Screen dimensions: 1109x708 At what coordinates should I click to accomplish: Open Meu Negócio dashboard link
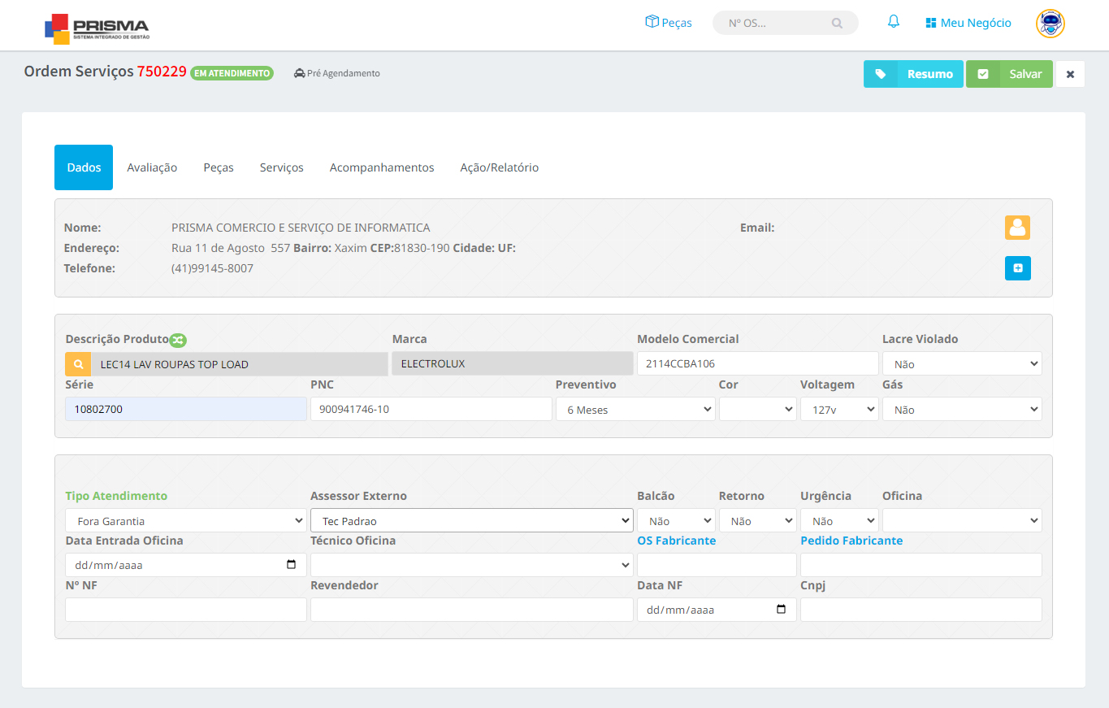pos(968,23)
